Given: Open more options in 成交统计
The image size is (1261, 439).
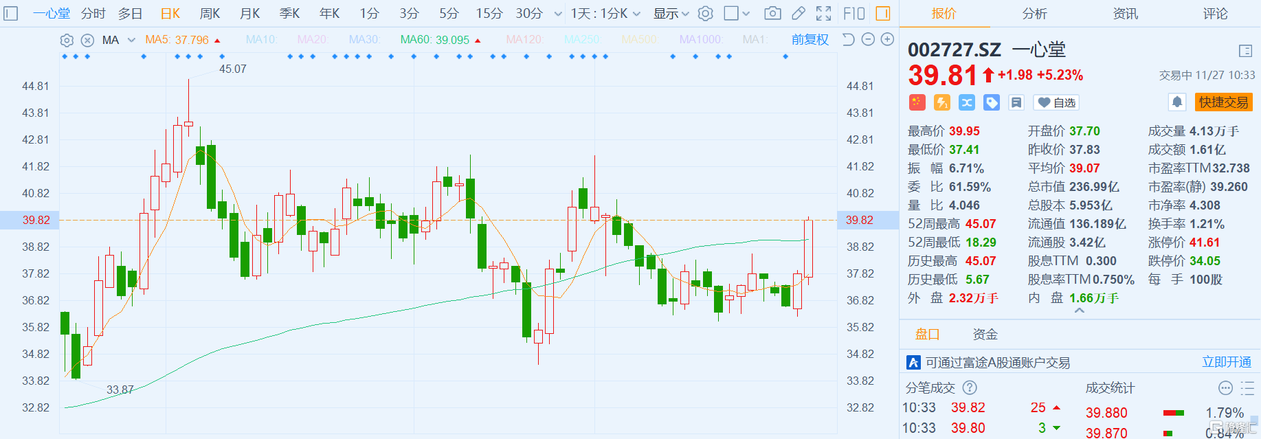Looking at the screenshot, I should (x=1225, y=388).
